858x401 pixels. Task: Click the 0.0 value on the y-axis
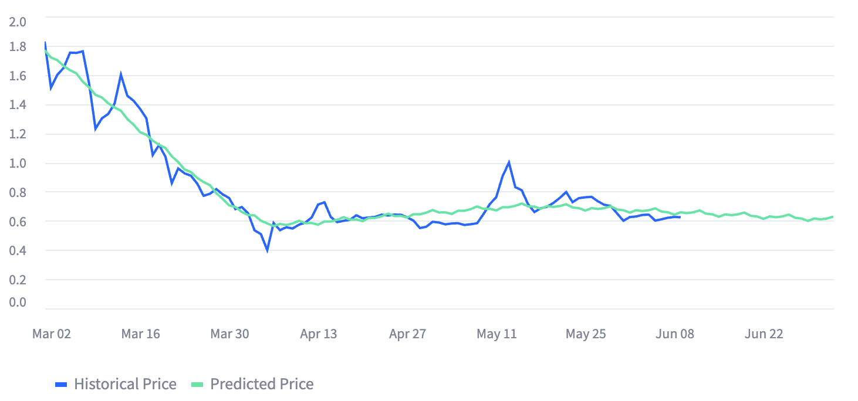pyautogui.click(x=19, y=303)
